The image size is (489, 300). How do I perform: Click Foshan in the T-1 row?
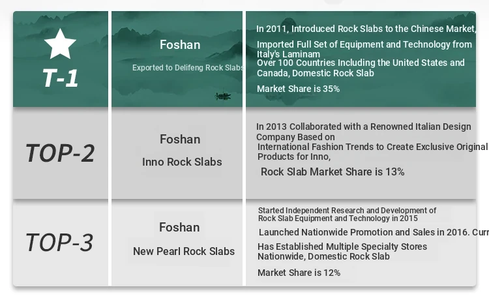[180, 45]
